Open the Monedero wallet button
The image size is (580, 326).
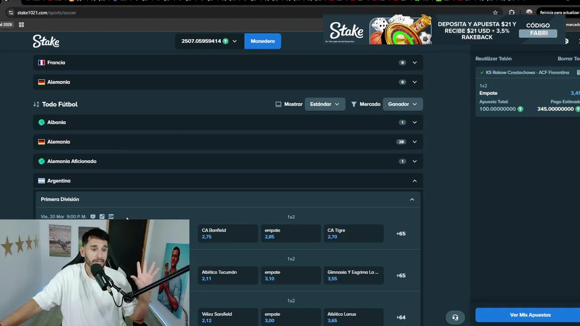click(x=262, y=41)
